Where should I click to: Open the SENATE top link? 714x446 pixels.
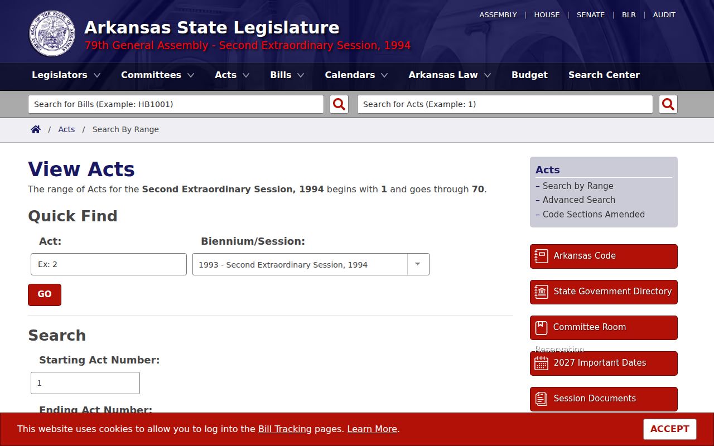tap(591, 15)
